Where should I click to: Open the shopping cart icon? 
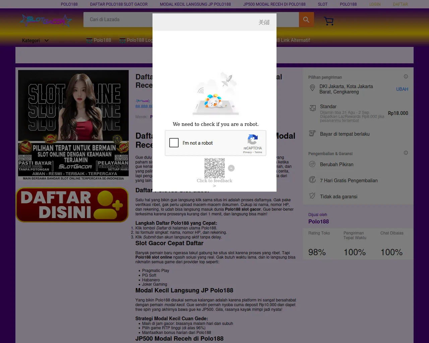tap(329, 21)
